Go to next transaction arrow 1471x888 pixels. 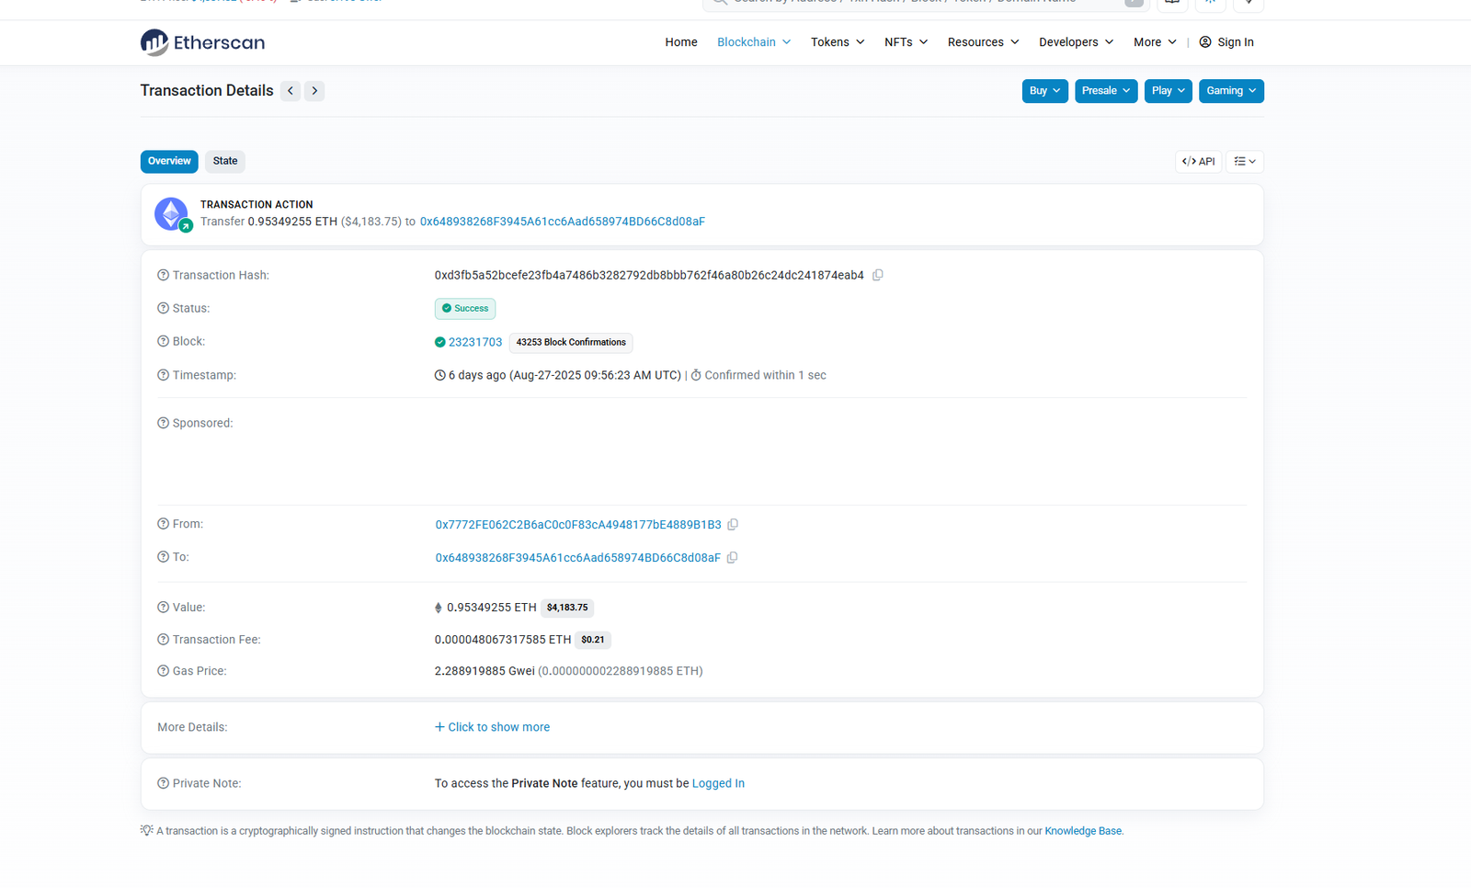point(314,91)
